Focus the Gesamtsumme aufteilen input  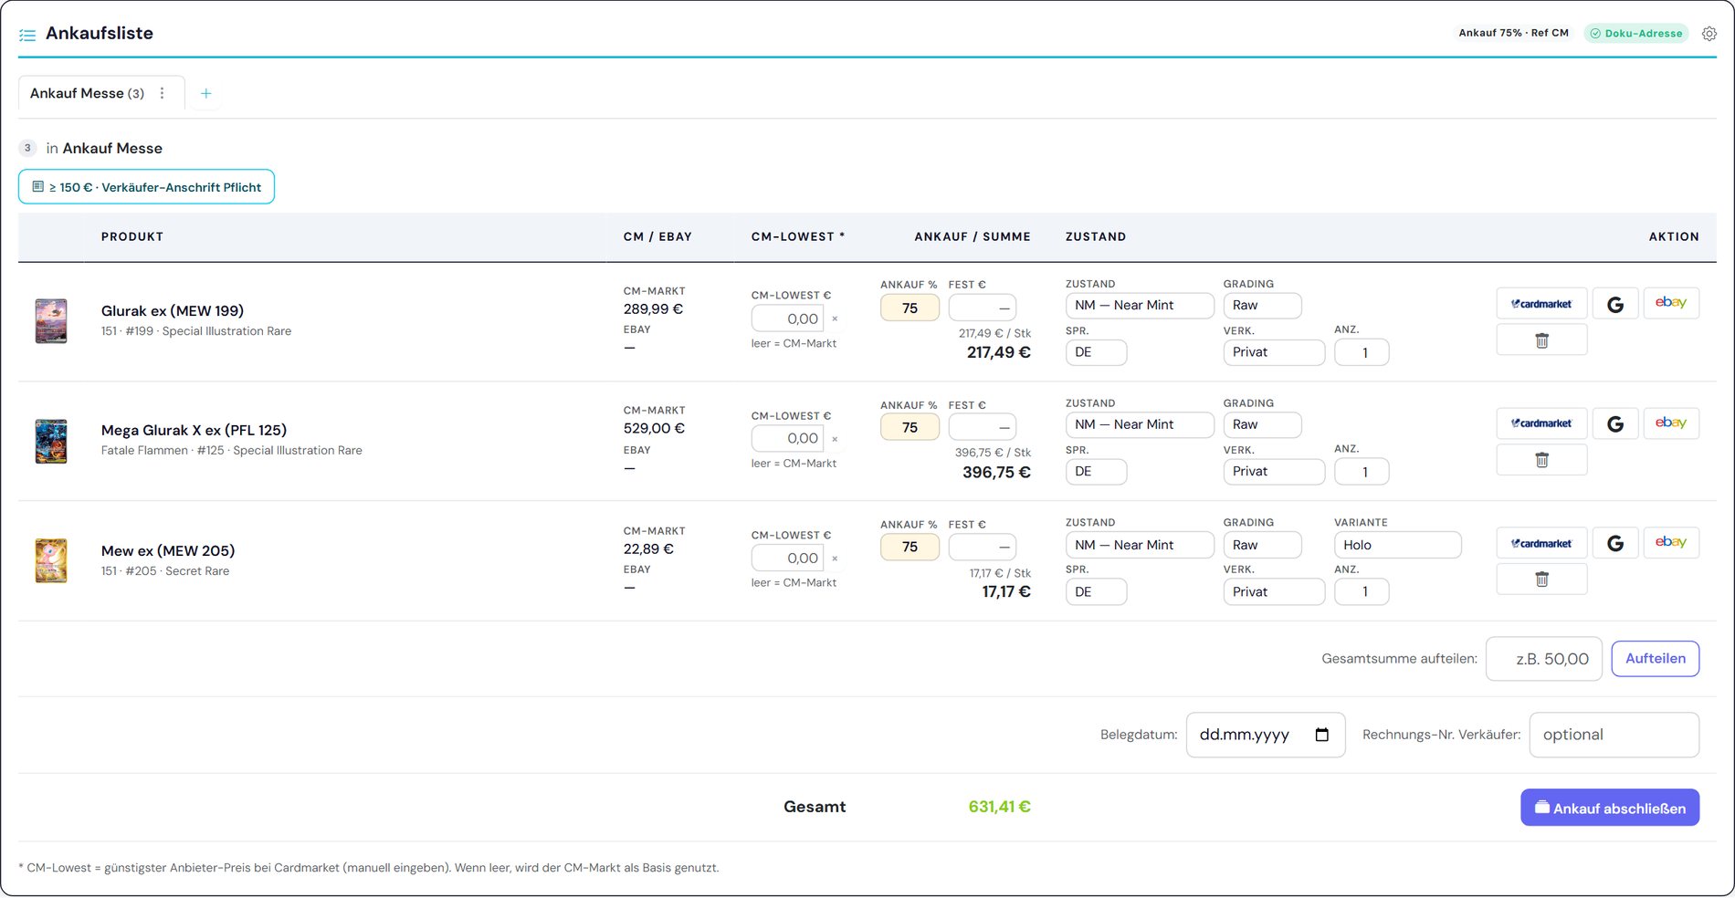click(1544, 659)
